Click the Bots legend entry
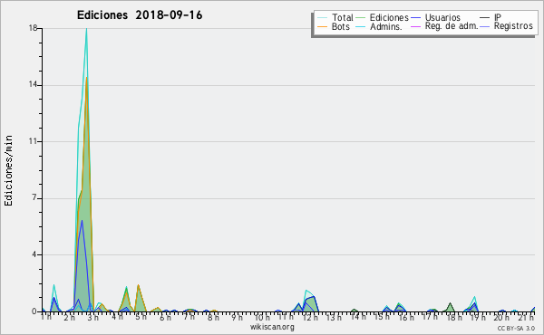This screenshot has width=544, height=335. pos(334,26)
